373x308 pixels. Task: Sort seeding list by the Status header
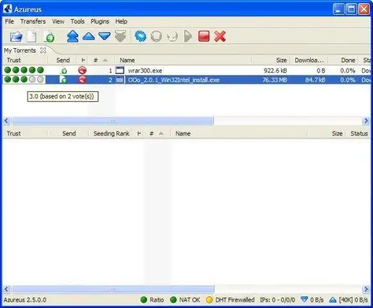coord(359,133)
